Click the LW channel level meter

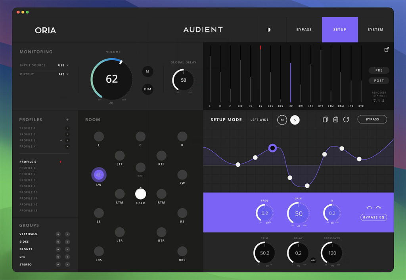pyautogui.click(x=291, y=74)
